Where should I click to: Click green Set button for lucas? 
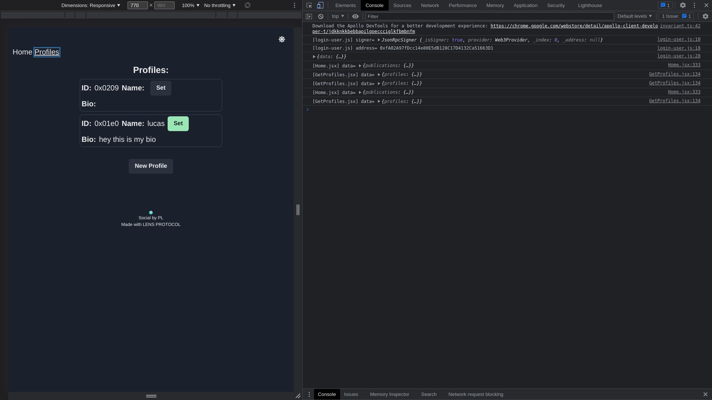click(x=178, y=124)
